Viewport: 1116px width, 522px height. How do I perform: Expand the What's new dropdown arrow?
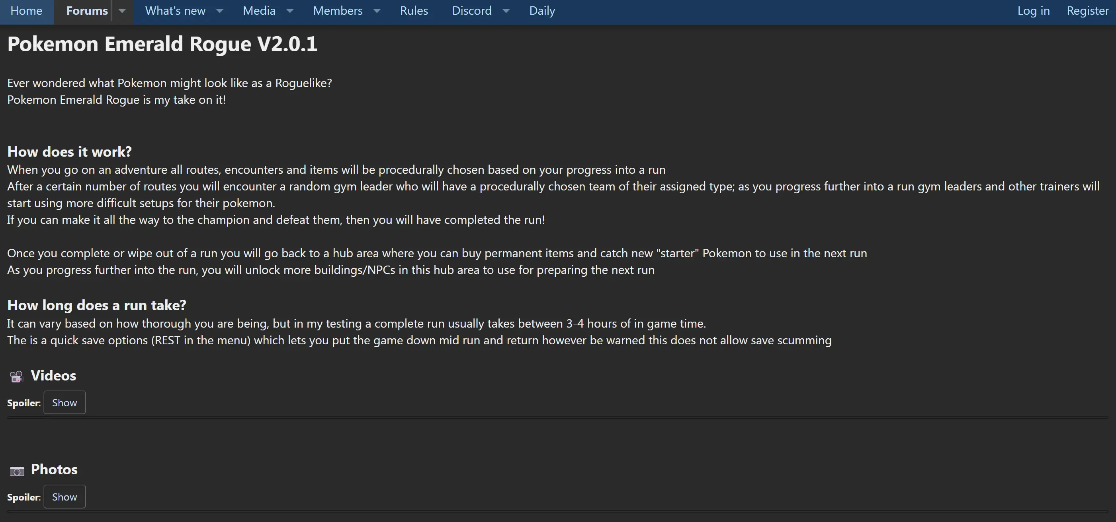pos(220,11)
